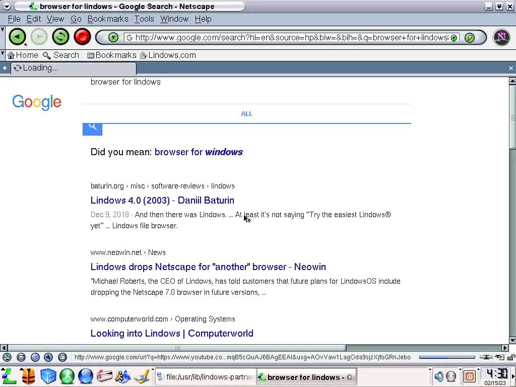Open URL history dropdown inside the address field
Viewport: 516px width, 387px height.
(x=454, y=37)
